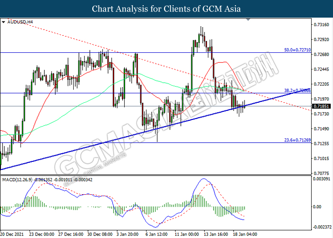Click price scale value 0.71490
Image resolution: width=333 pixels, height=238 pixels.
coord(321,129)
